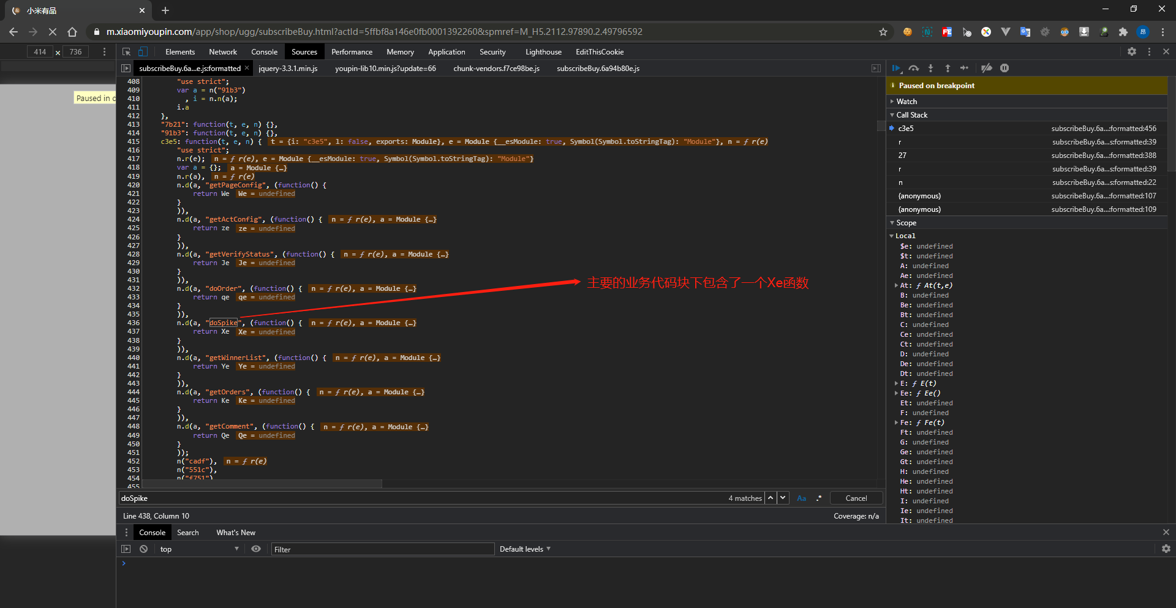Screen dimensions: 1176x608
Task: Toggle match case in search bar
Action: click(x=801, y=498)
